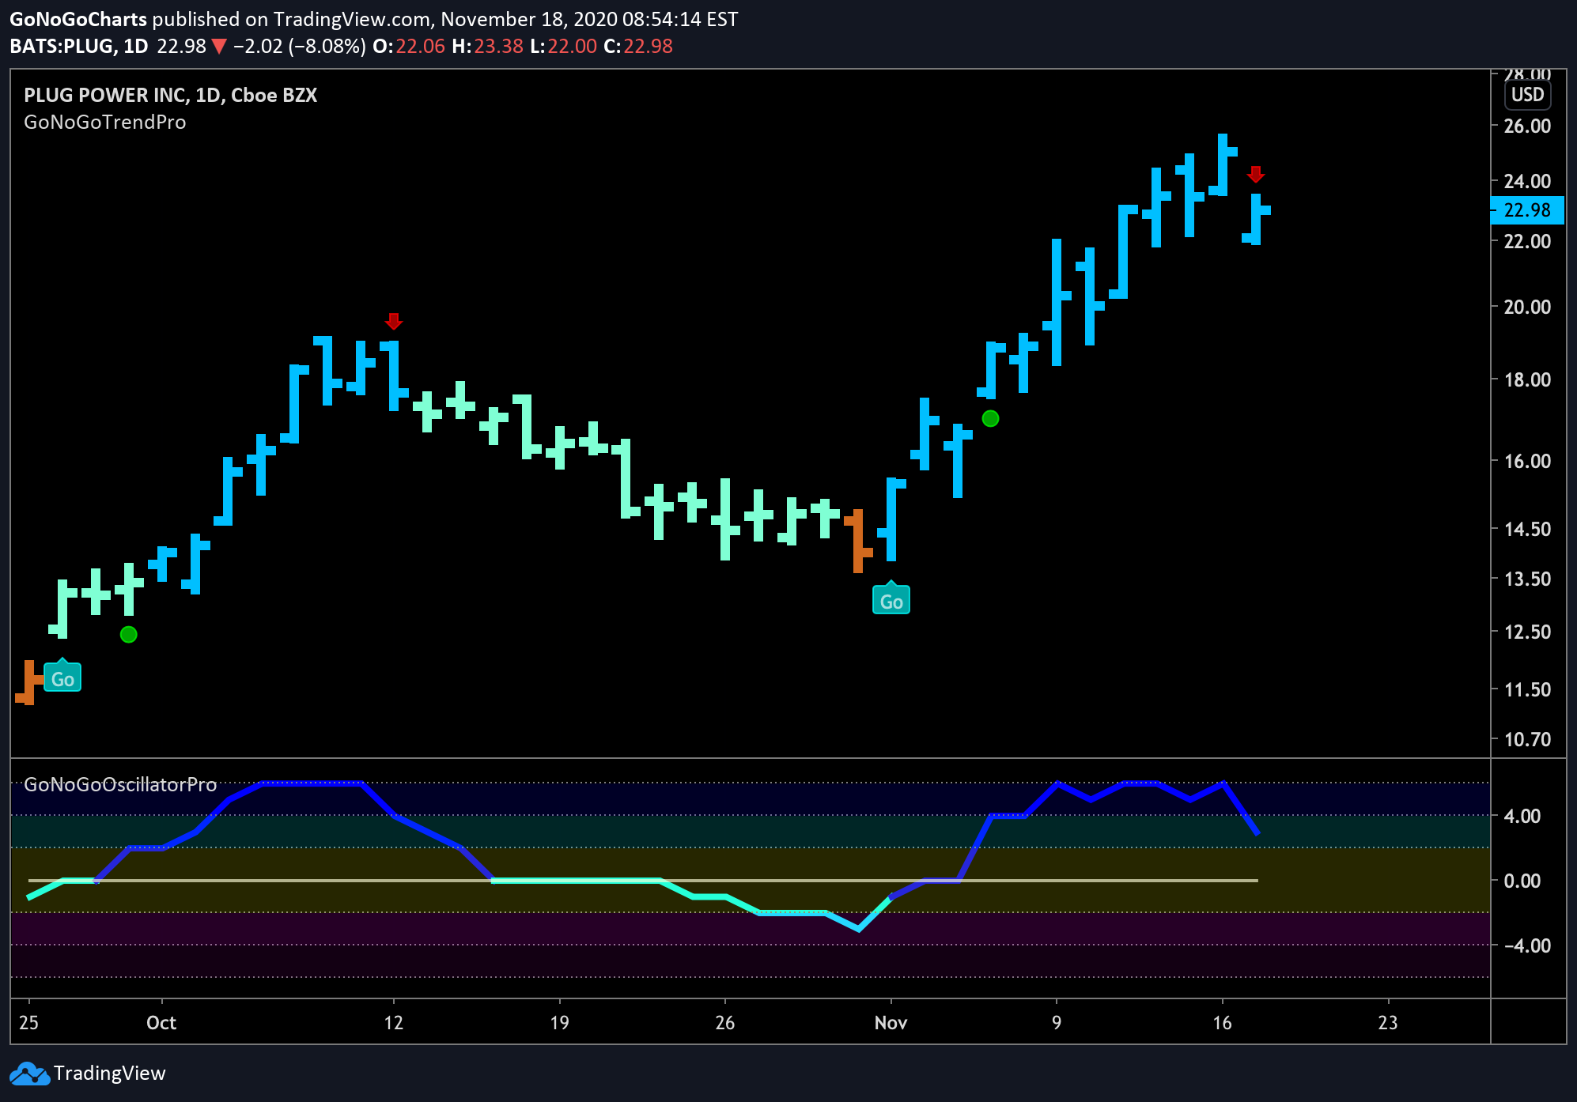The width and height of the screenshot is (1577, 1102).
Task: Click the PLUG POWER INC chart title
Action: (x=170, y=96)
